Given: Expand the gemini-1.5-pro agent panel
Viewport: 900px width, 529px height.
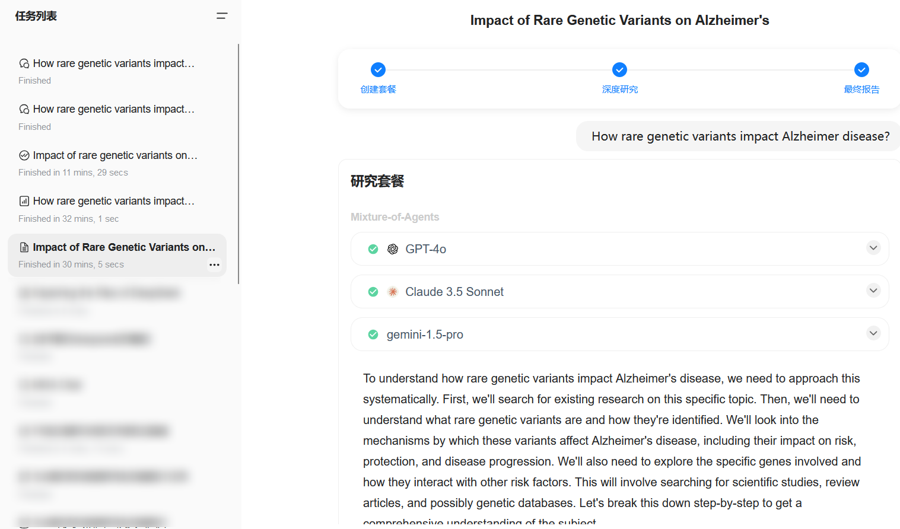Looking at the screenshot, I should pos(873,333).
